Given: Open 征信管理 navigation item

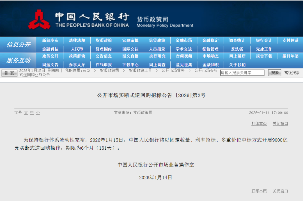Looking at the screenshot, I should click(210, 49).
